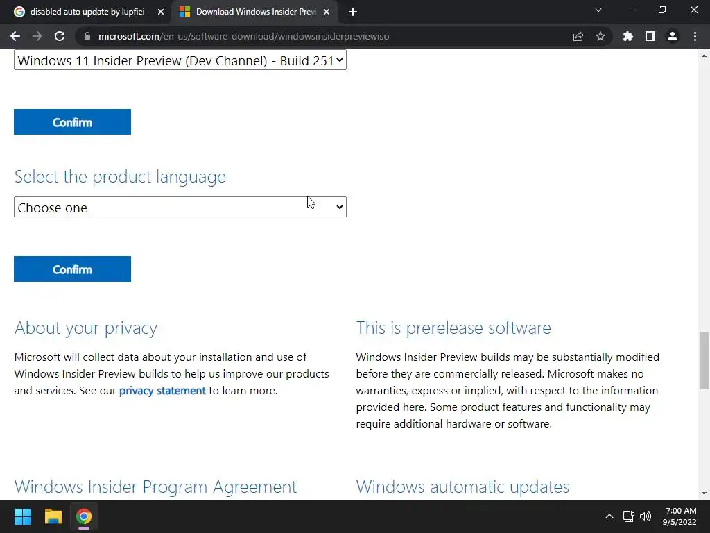Viewport: 710px width, 533px height.
Task: Click the scrollbar down arrow
Action: 704,493
